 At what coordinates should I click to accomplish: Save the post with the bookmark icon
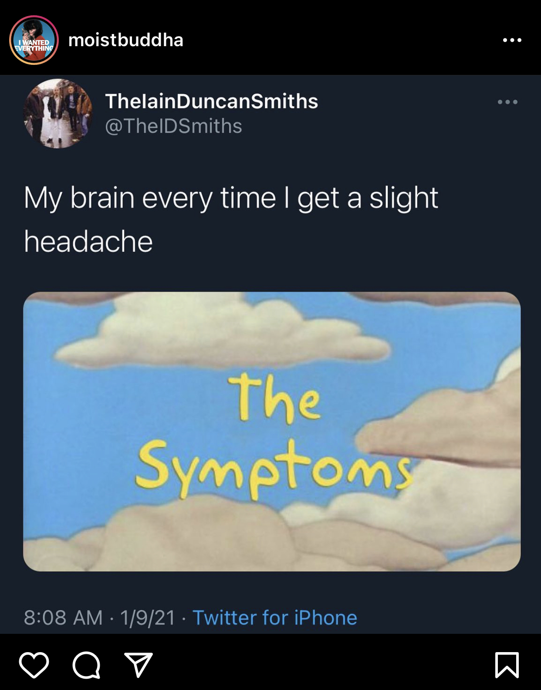click(507, 665)
